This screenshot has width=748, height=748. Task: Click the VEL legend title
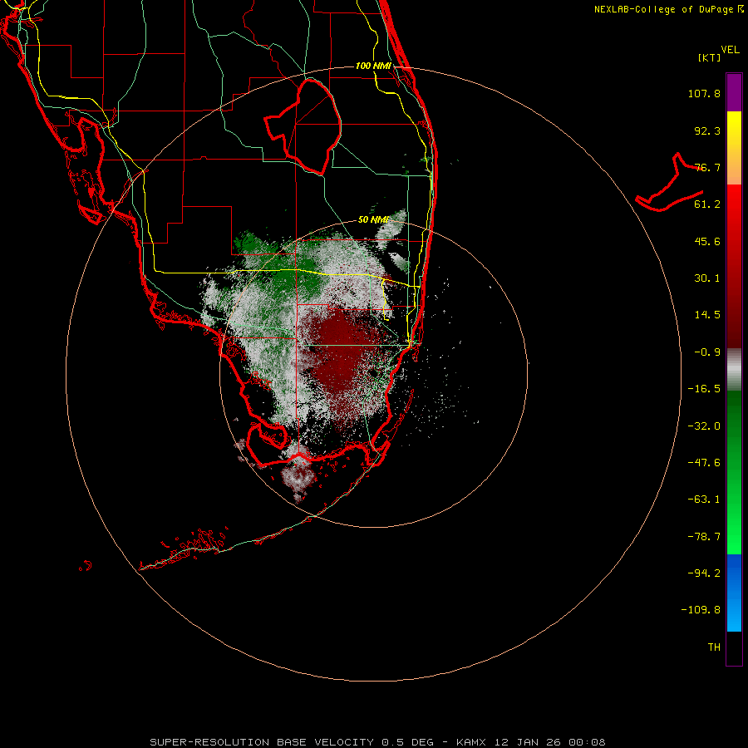[730, 50]
